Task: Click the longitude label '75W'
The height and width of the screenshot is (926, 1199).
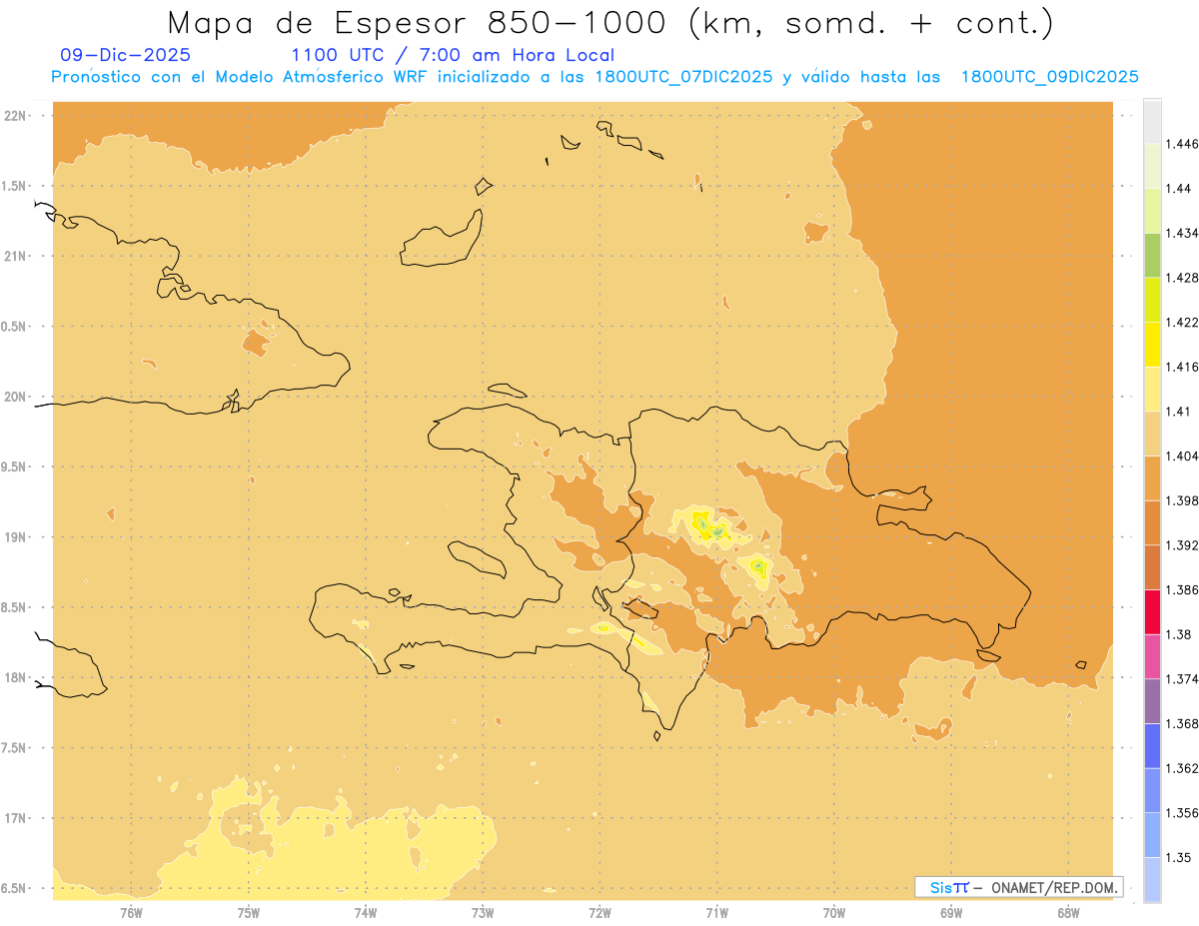Action: click(249, 912)
